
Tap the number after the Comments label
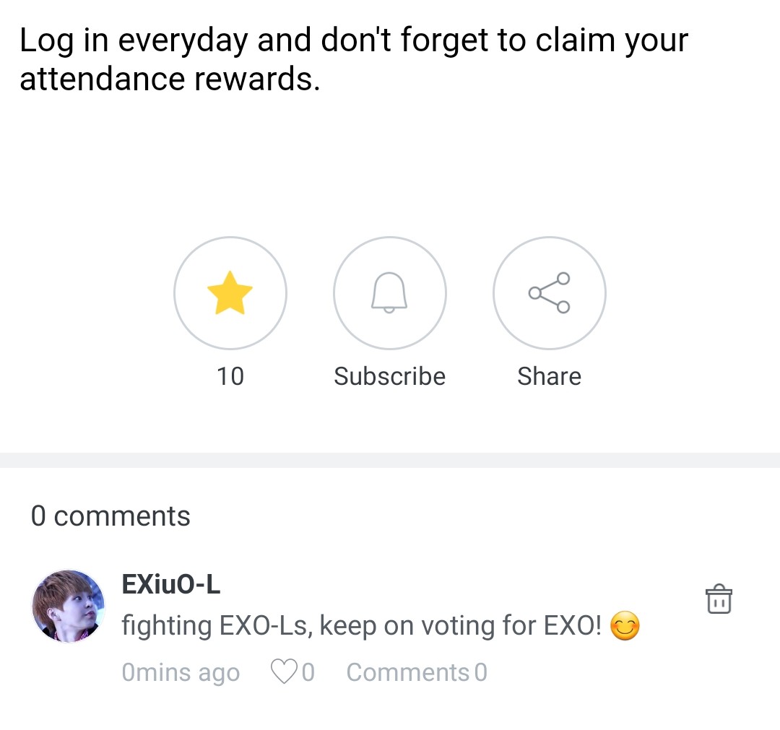pyautogui.click(x=481, y=672)
